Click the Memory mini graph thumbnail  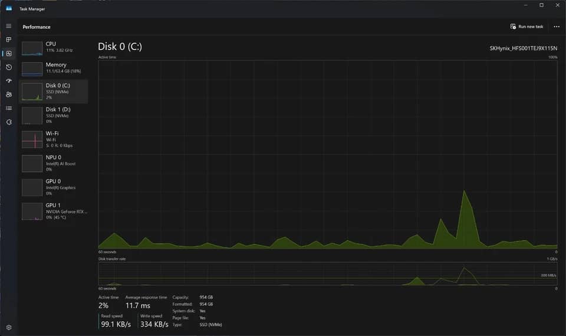32,69
